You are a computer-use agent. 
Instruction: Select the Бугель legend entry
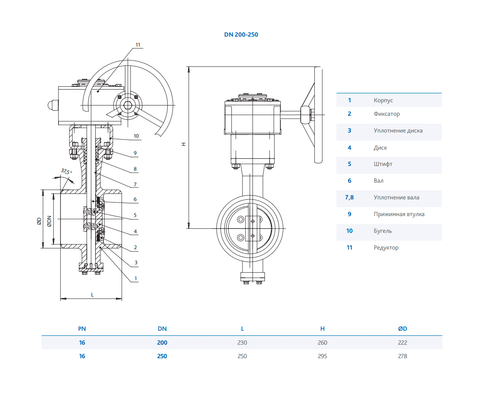pyautogui.click(x=382, y=231)
